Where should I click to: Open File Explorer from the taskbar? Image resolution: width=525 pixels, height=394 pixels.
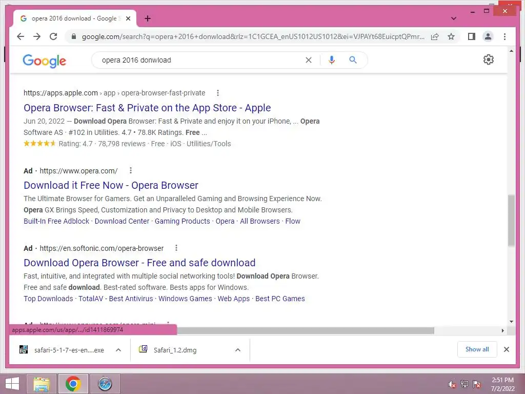coord(42,384)
